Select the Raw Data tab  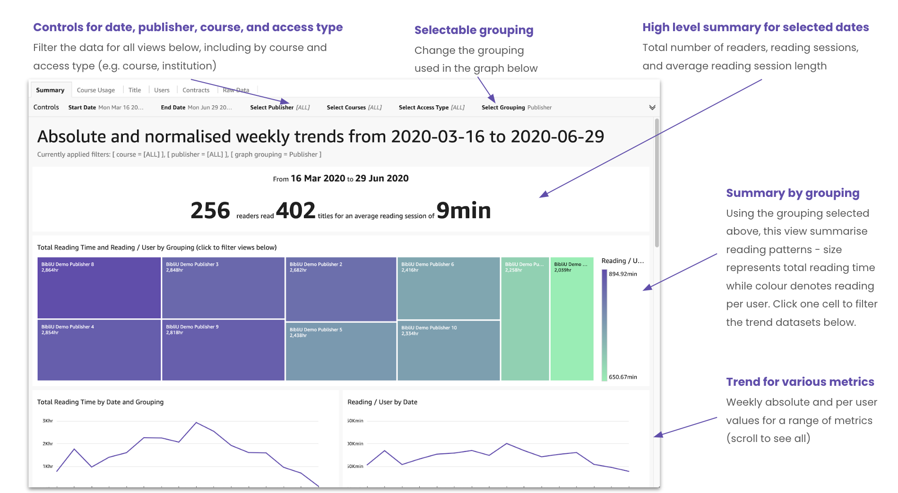[x=236, y=90]
